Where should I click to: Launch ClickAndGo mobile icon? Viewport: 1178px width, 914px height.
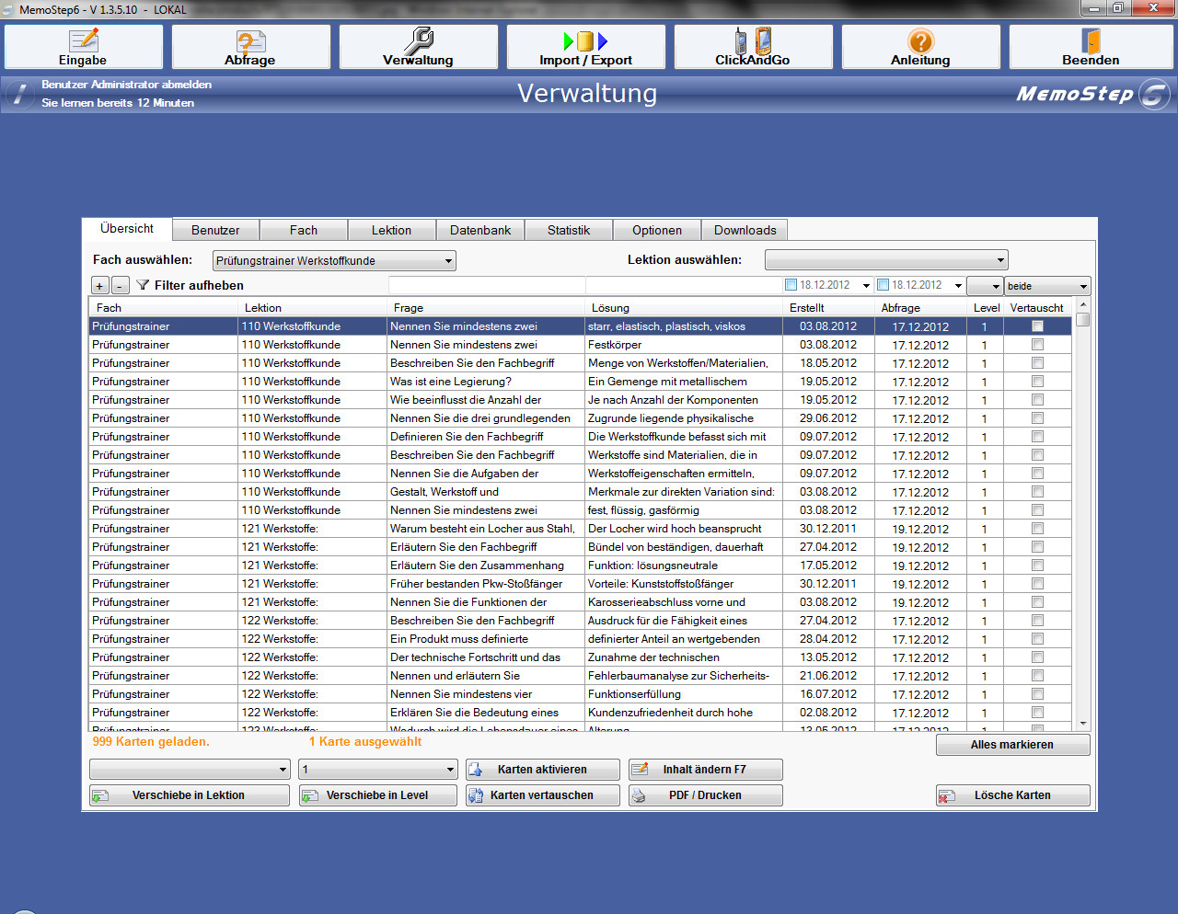753,40
